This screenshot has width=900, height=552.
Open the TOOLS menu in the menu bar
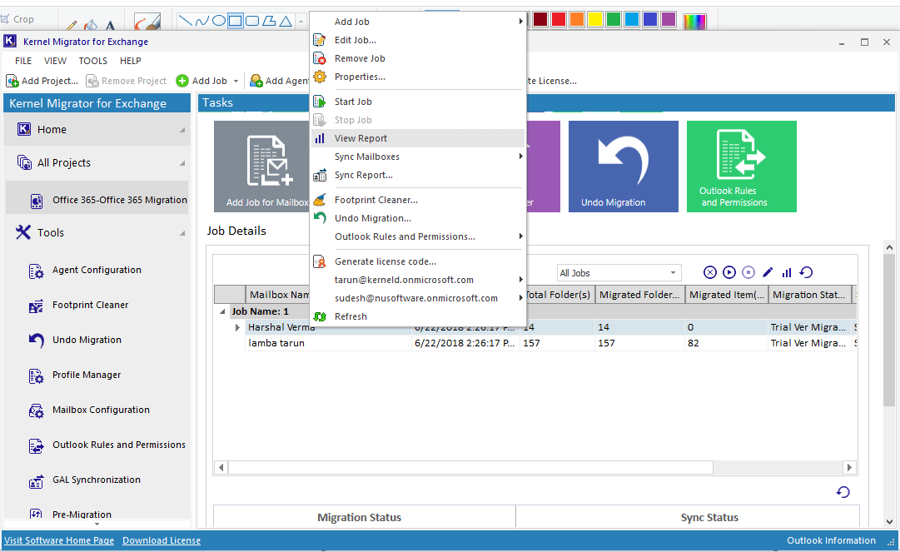point(93,61)
